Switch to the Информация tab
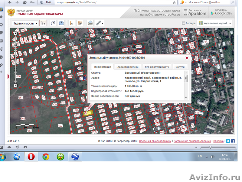242x182 pixels. [x=103, y=67]
